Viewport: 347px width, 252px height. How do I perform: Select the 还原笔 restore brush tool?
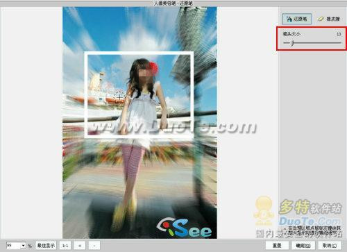click(x=296, y=19)
